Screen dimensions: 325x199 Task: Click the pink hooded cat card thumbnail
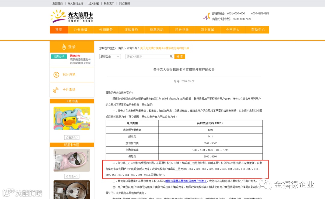point(72,160)
